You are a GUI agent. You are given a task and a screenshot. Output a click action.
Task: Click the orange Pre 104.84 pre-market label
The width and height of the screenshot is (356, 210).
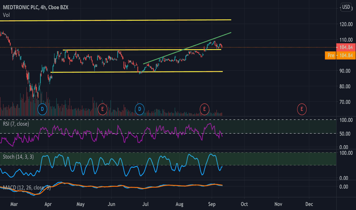[340, 55]
